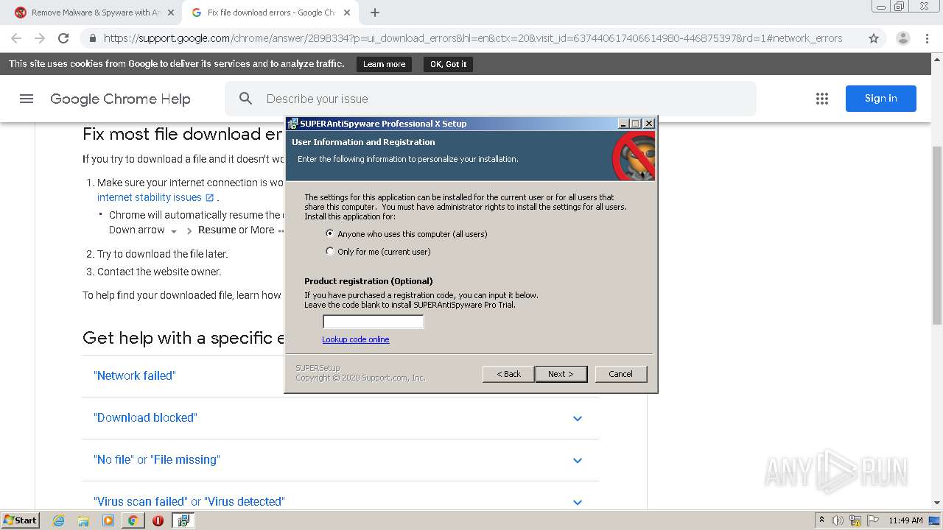Show hidden system tray icons
Screen dimensions: 943x530
pyautogui.click(x=821, y=520)
